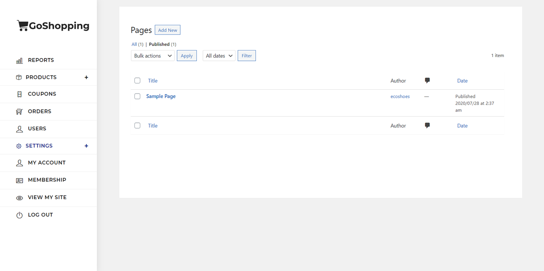544x271 pixels.
Task: Open My Account in the sidebar
Action: coord(47,163)
